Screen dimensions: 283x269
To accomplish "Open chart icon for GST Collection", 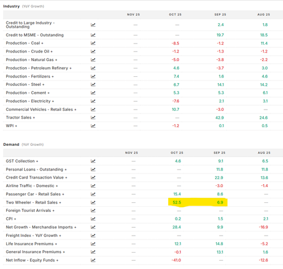I will click(93, 161).
